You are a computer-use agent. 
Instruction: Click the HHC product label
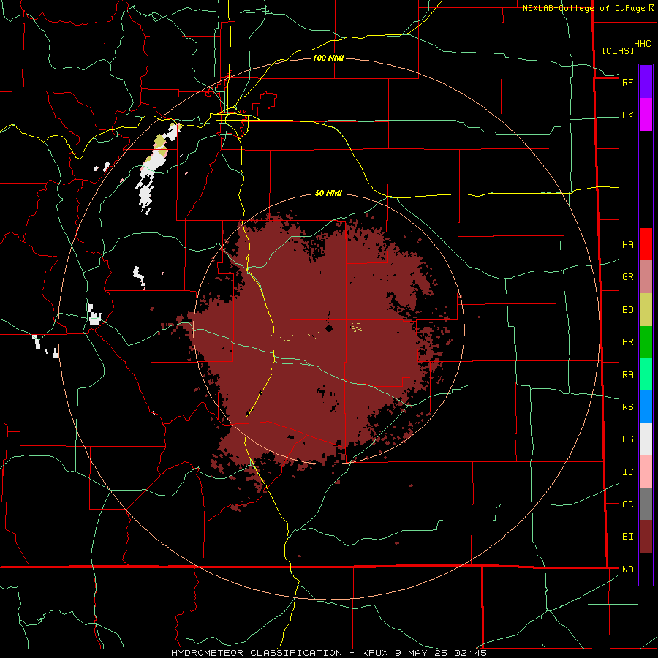click(642, 44)
